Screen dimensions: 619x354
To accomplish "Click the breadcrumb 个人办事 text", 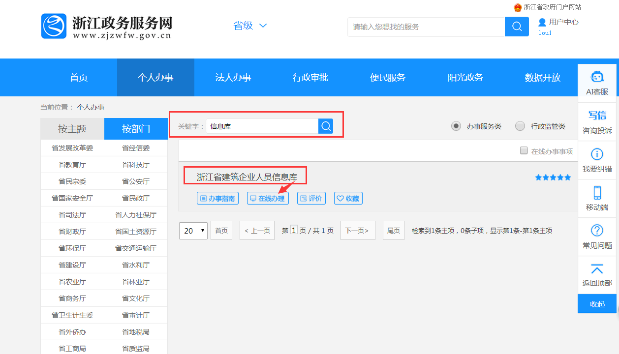I will (x=91, y=107).
